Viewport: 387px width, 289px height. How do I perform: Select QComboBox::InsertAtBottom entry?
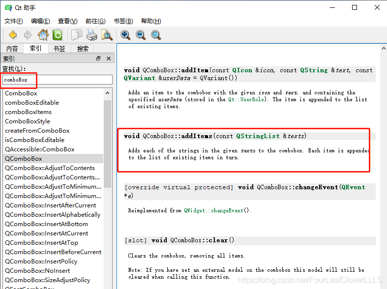tap(54, 224)
